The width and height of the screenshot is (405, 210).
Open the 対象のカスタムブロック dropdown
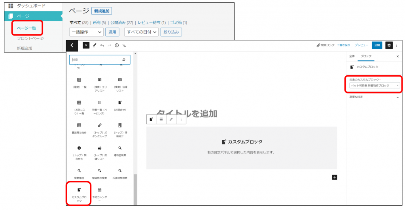[374, 85]
